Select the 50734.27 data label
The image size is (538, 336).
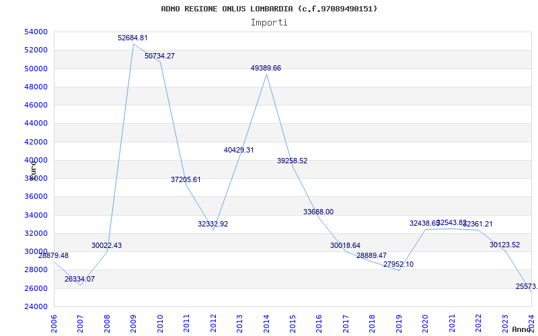[x=159, y=56]
